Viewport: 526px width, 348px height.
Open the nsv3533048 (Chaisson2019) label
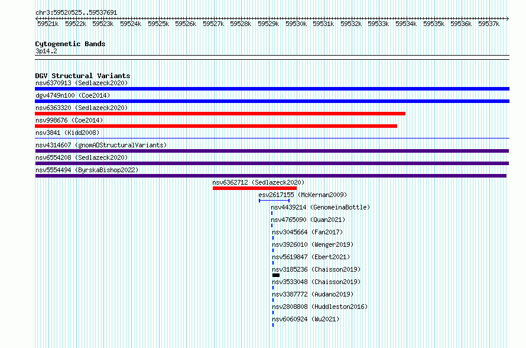point(316,282)
